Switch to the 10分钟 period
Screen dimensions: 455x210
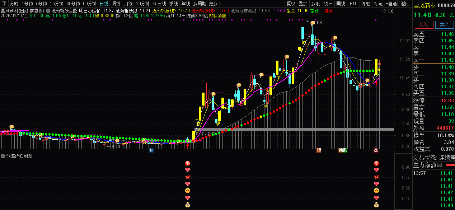pyautogui.click(x=143, y=4)
